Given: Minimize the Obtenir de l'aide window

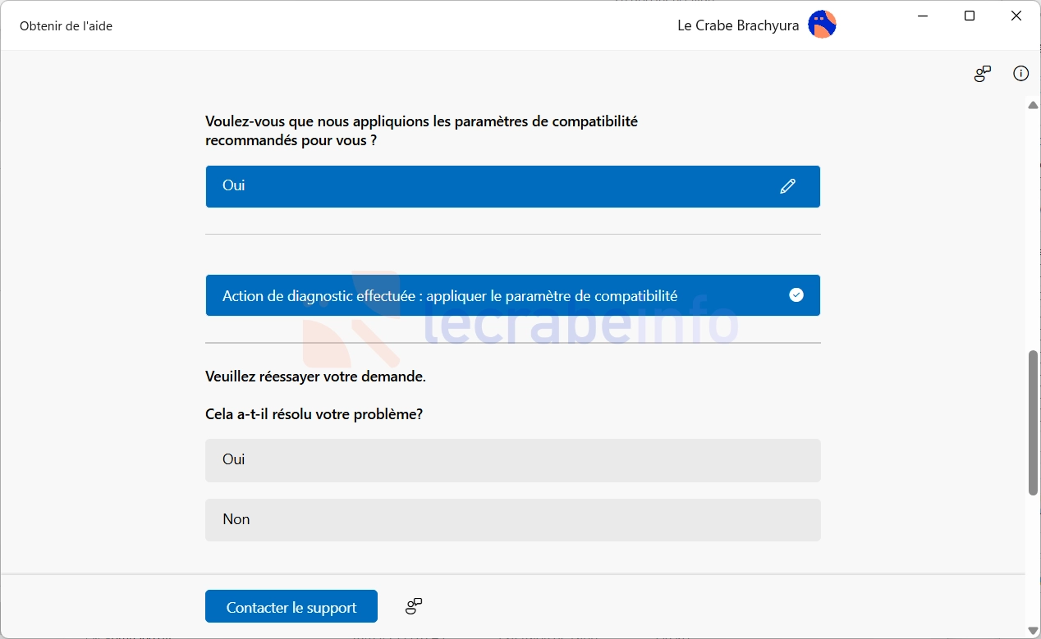Looking at the screenshot, I should tap(923, 16).
